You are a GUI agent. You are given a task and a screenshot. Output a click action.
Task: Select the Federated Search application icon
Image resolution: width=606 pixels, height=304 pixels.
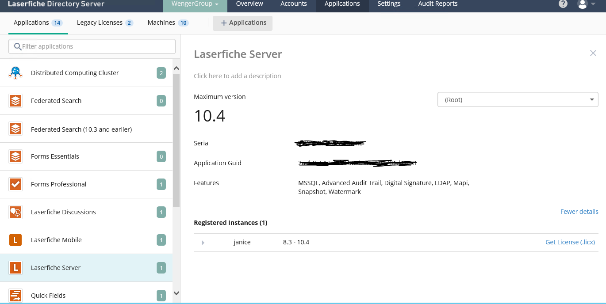point(15,101)
